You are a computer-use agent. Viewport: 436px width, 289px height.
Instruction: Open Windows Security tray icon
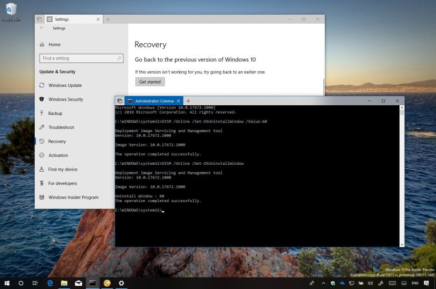[333, 283]
